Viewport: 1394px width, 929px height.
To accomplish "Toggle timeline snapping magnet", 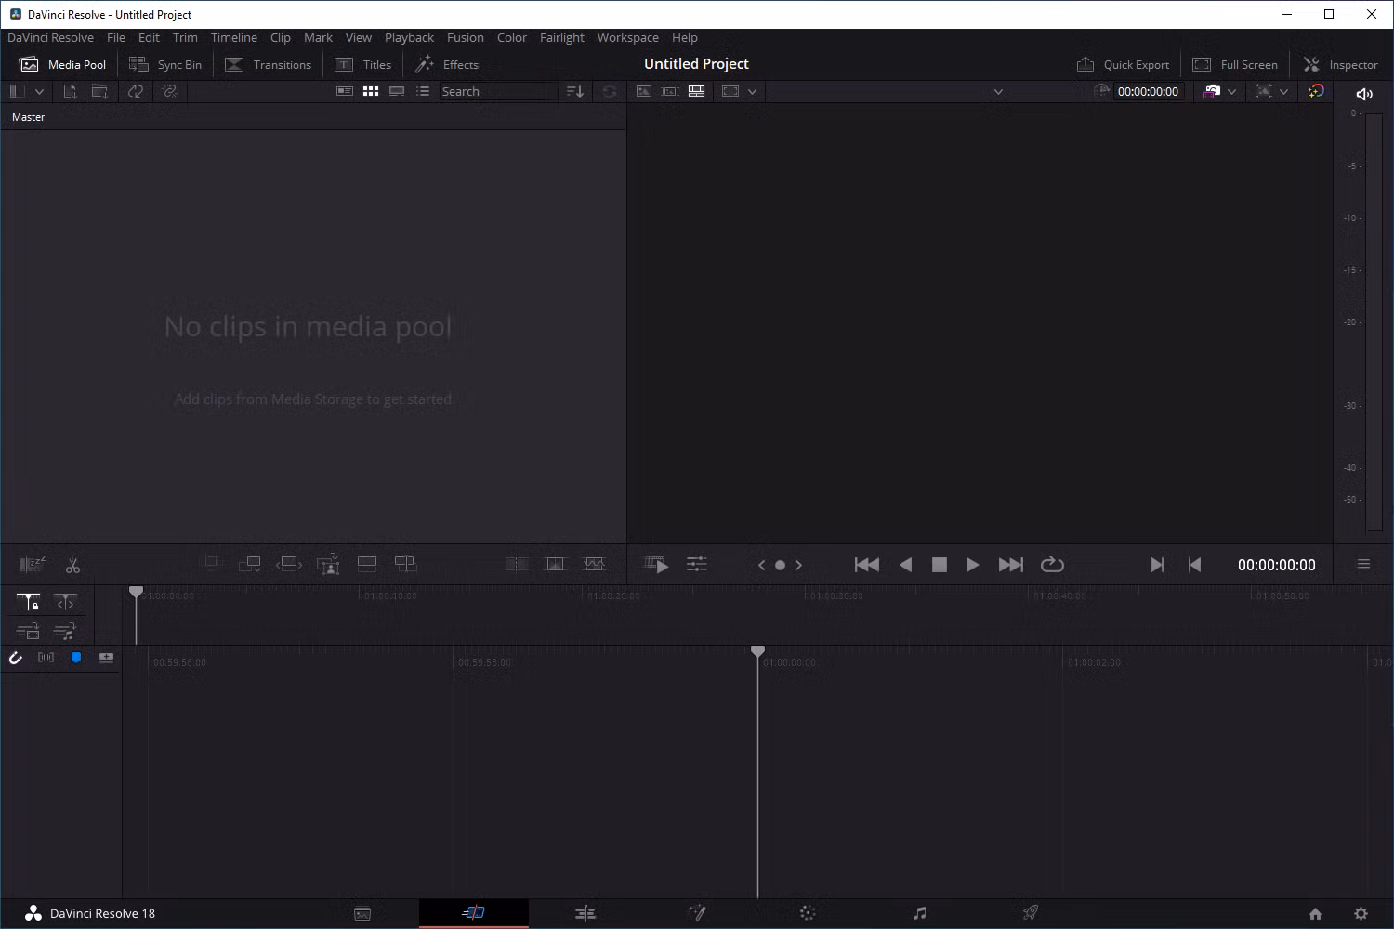I will (x=16, y=658).
